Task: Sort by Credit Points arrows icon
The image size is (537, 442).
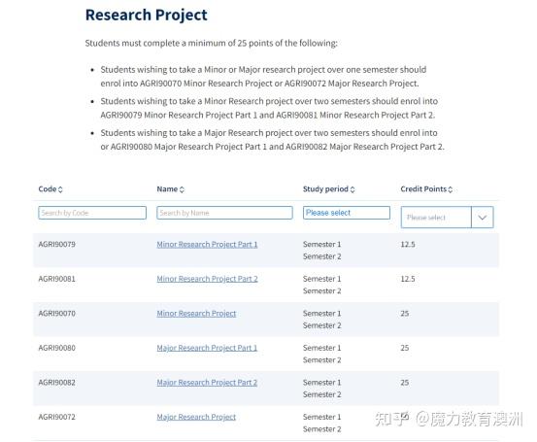Action: click(450, 189)
